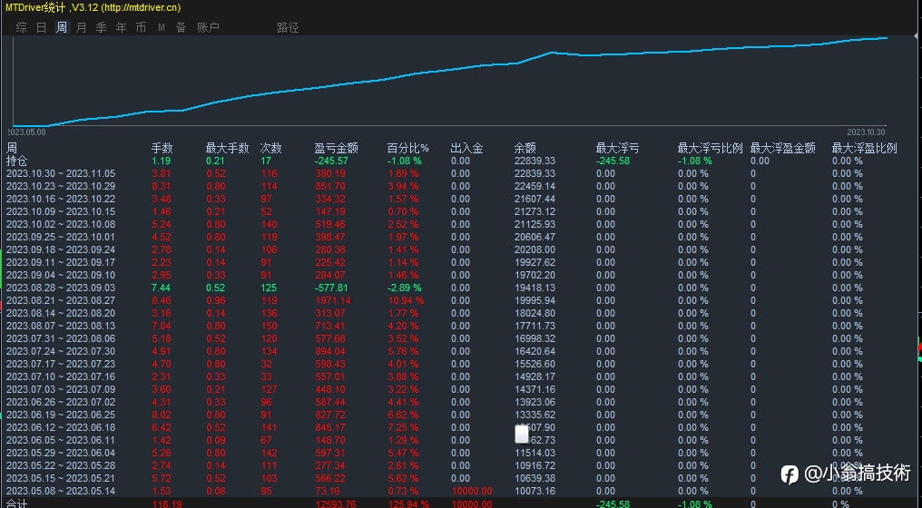Click the 最大浮亏 column header
The width and height of the screenshot is (922, 508).
point(617,148)
